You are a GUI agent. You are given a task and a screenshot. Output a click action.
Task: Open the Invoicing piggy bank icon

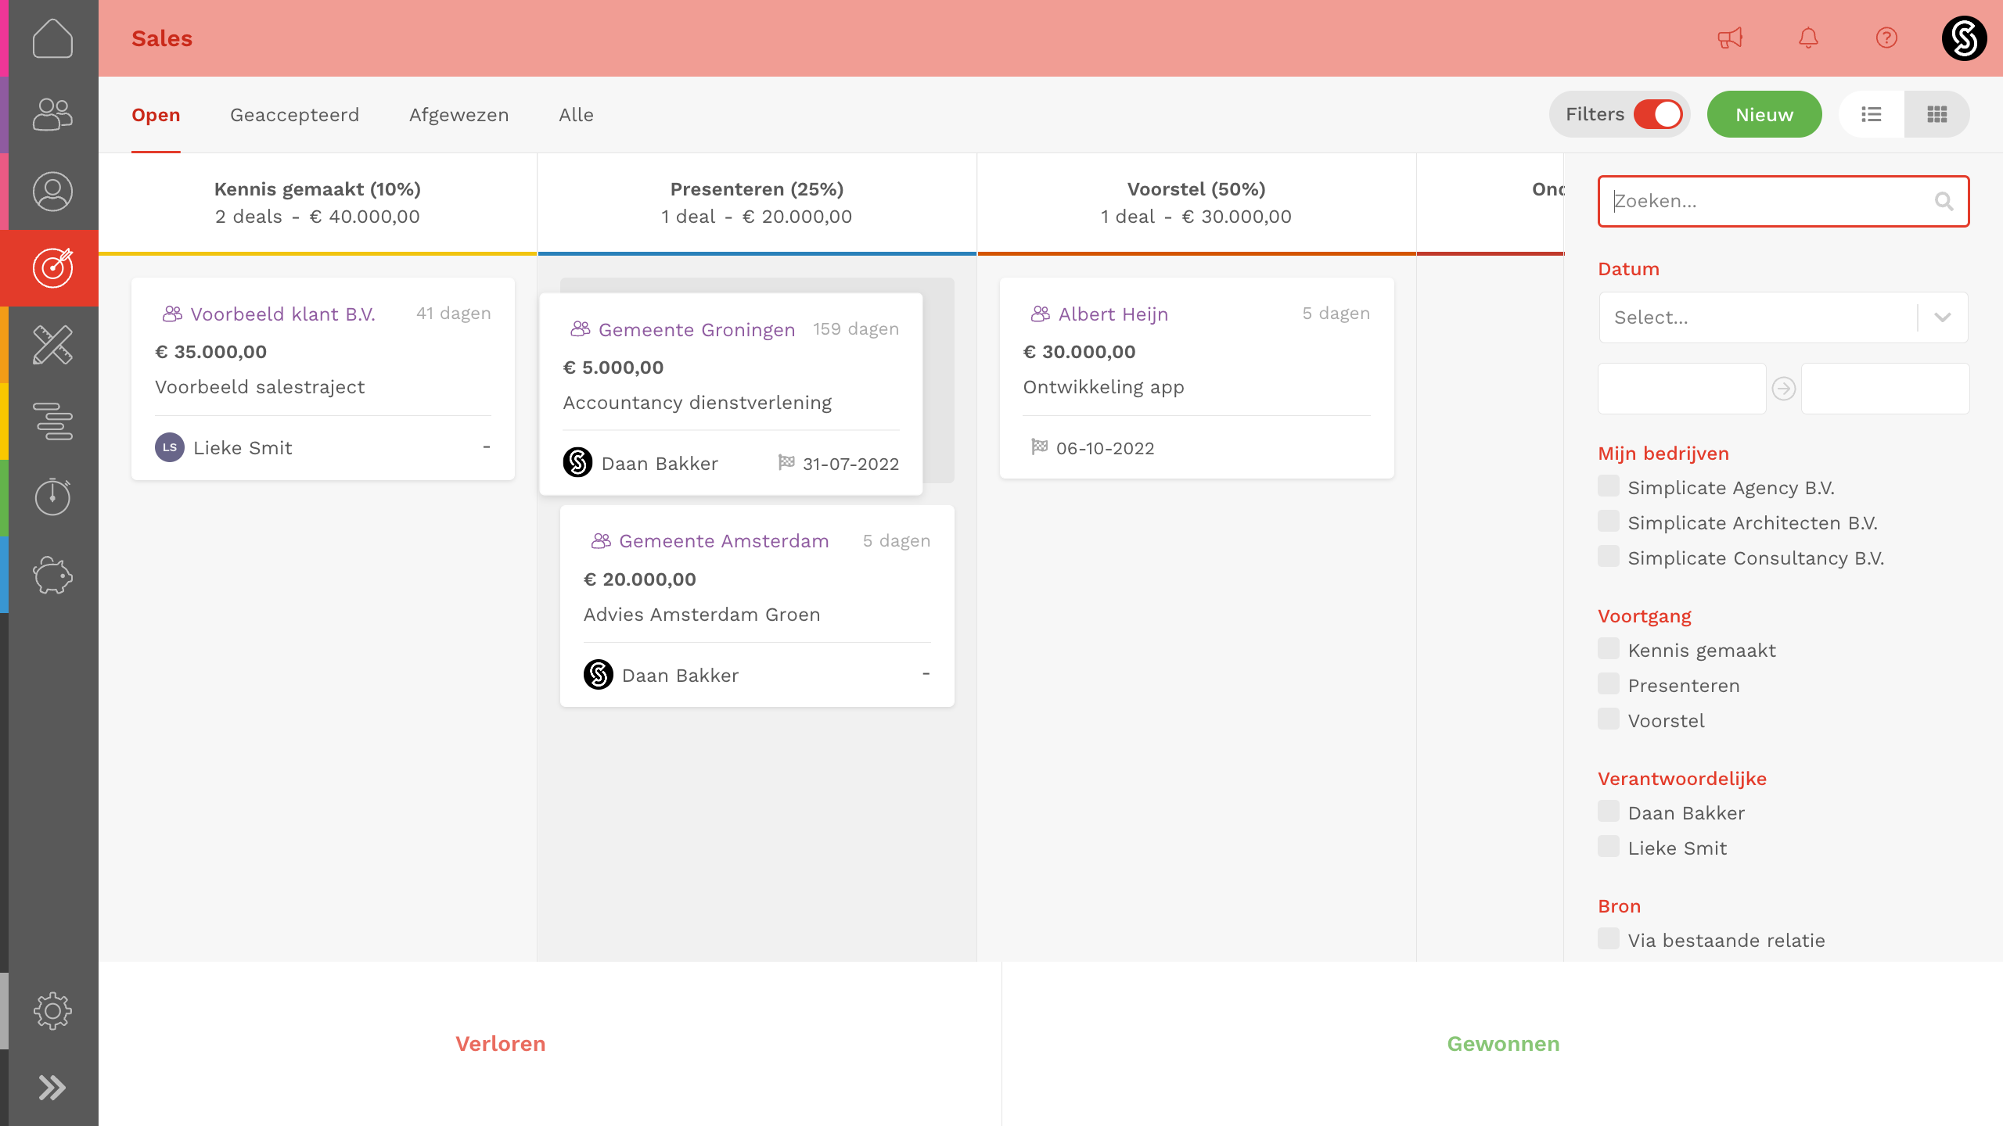pyautogui.click(x=52, y=576)
